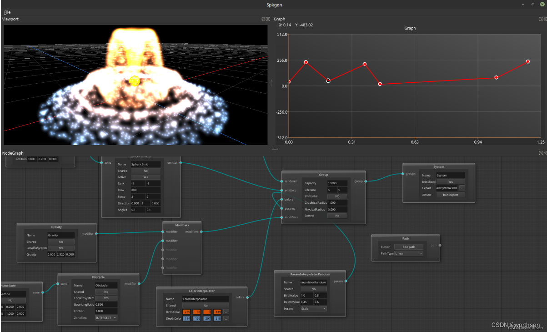Select the modifiers output port on Modifiers node
This screenshot has height=332, width=547.
tap(201, 231)
